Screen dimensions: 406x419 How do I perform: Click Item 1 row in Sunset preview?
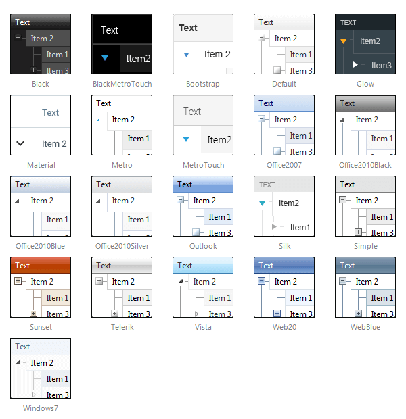pyautogui.click(x=56, y=298)
